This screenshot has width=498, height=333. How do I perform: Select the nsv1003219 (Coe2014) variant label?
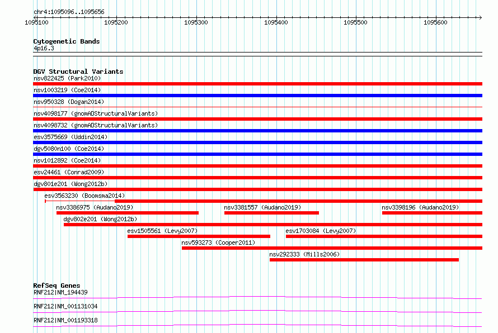(67, 90)
